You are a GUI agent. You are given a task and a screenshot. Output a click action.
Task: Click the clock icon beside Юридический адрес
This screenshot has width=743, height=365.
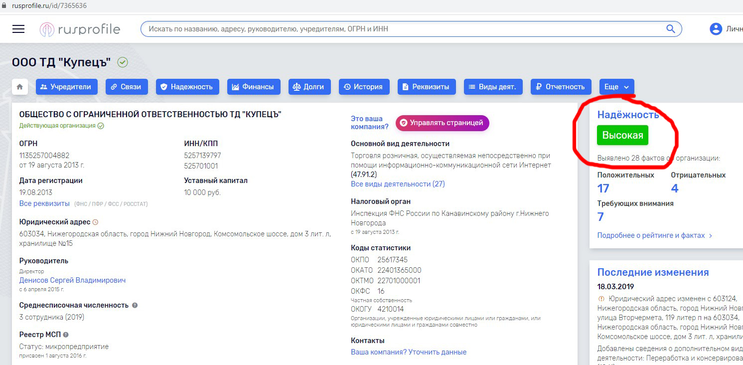click(x=96, y=222)
